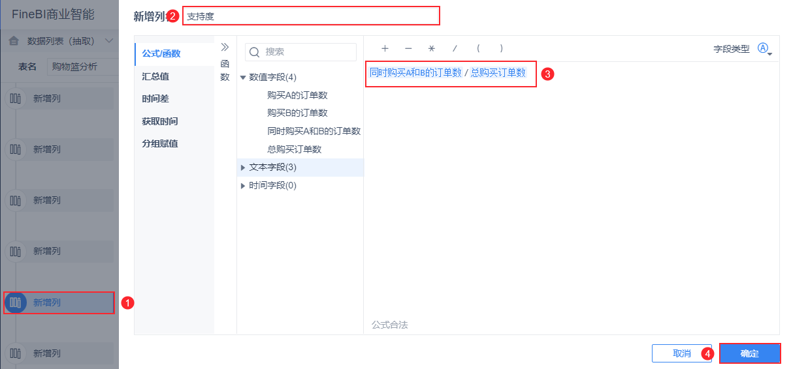The height and width of the screenshot is (369, 791).
Task: Collapse functions panel with double-chevron icon
Action: tap(225, 47)
